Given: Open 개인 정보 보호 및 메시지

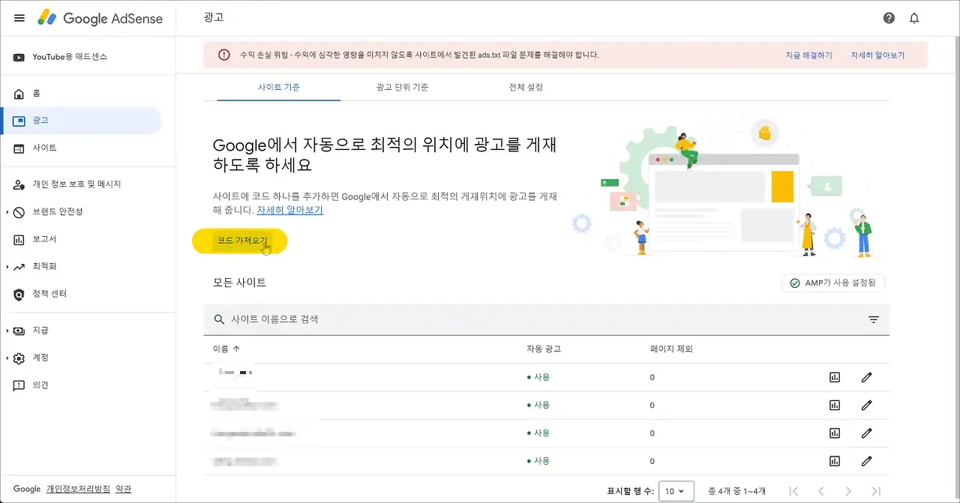Looking at the screenshot, I should pyautogui.click(x=81, y=184).
